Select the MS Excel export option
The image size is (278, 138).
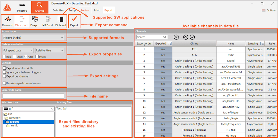pos(48,21)
